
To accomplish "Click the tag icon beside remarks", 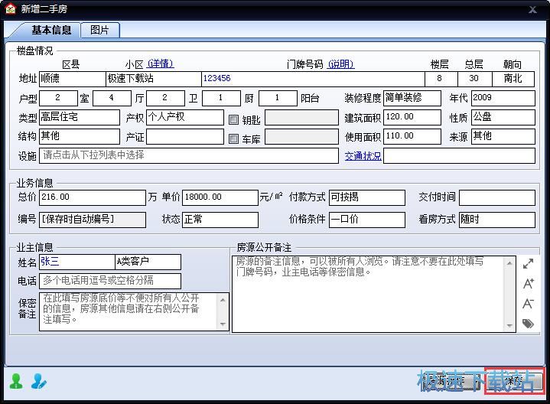I will (528, 324).
